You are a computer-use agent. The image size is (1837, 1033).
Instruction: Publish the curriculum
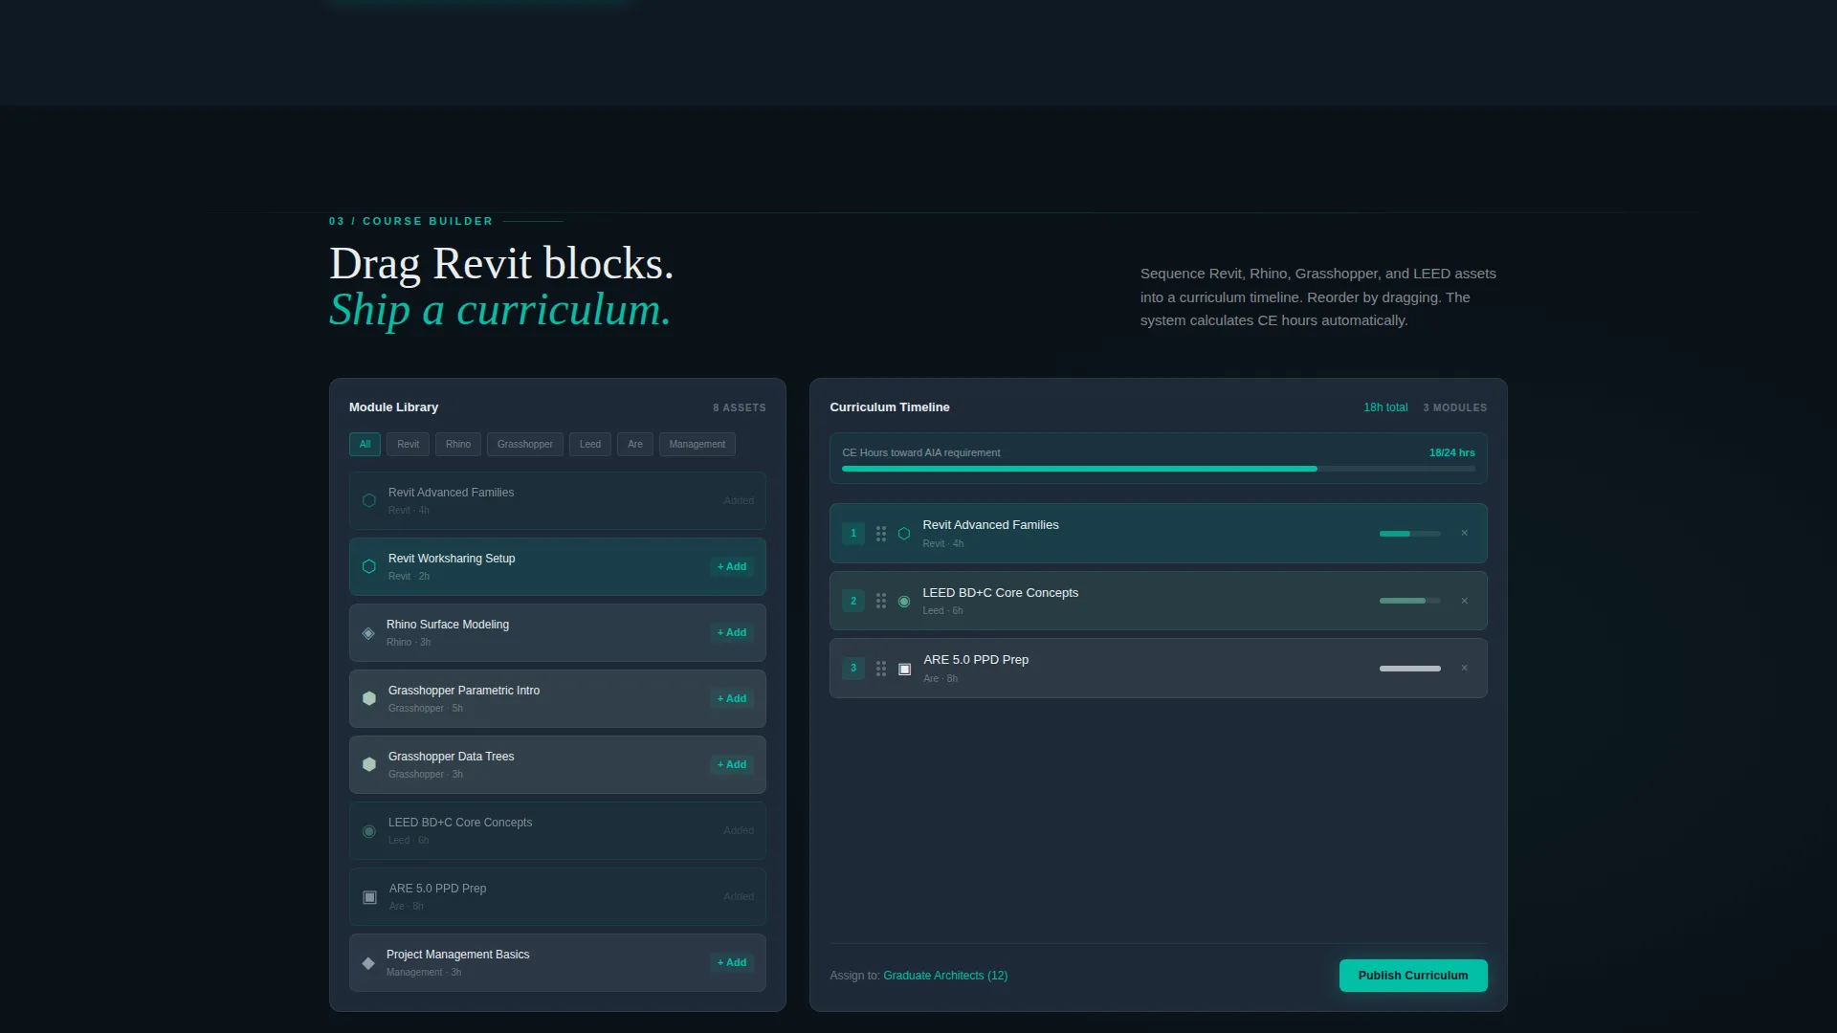[x=1413, y=976]
